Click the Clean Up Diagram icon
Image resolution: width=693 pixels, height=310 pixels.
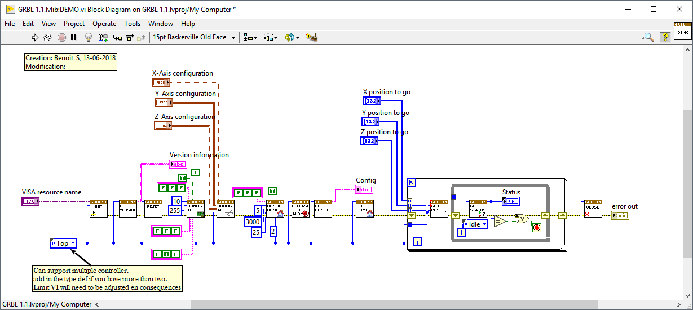point(311,37)
